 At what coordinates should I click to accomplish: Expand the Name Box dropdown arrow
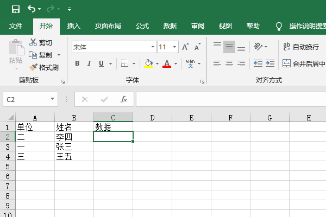click(x=53, y=99)
